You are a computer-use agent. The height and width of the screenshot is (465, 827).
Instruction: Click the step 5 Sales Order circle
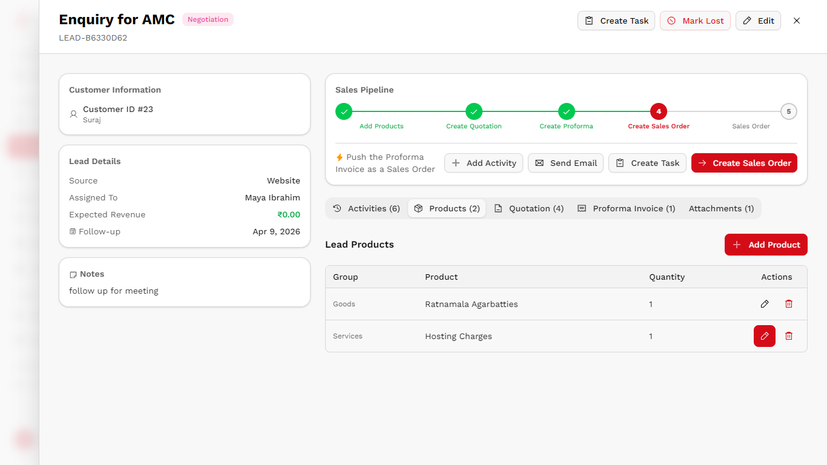[x=788, y=111]
